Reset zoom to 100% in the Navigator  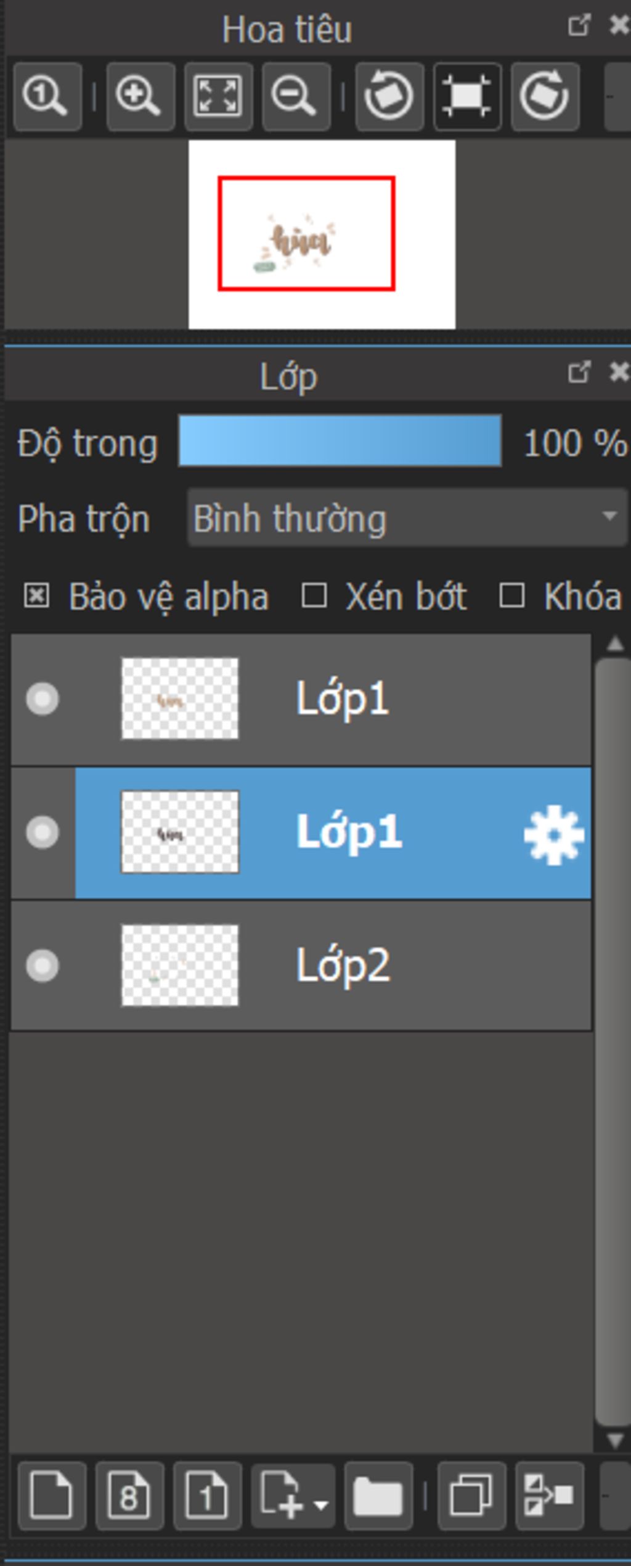coord(47,97)
